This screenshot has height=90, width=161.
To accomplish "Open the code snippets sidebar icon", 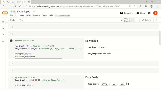I will coord(3,34).
